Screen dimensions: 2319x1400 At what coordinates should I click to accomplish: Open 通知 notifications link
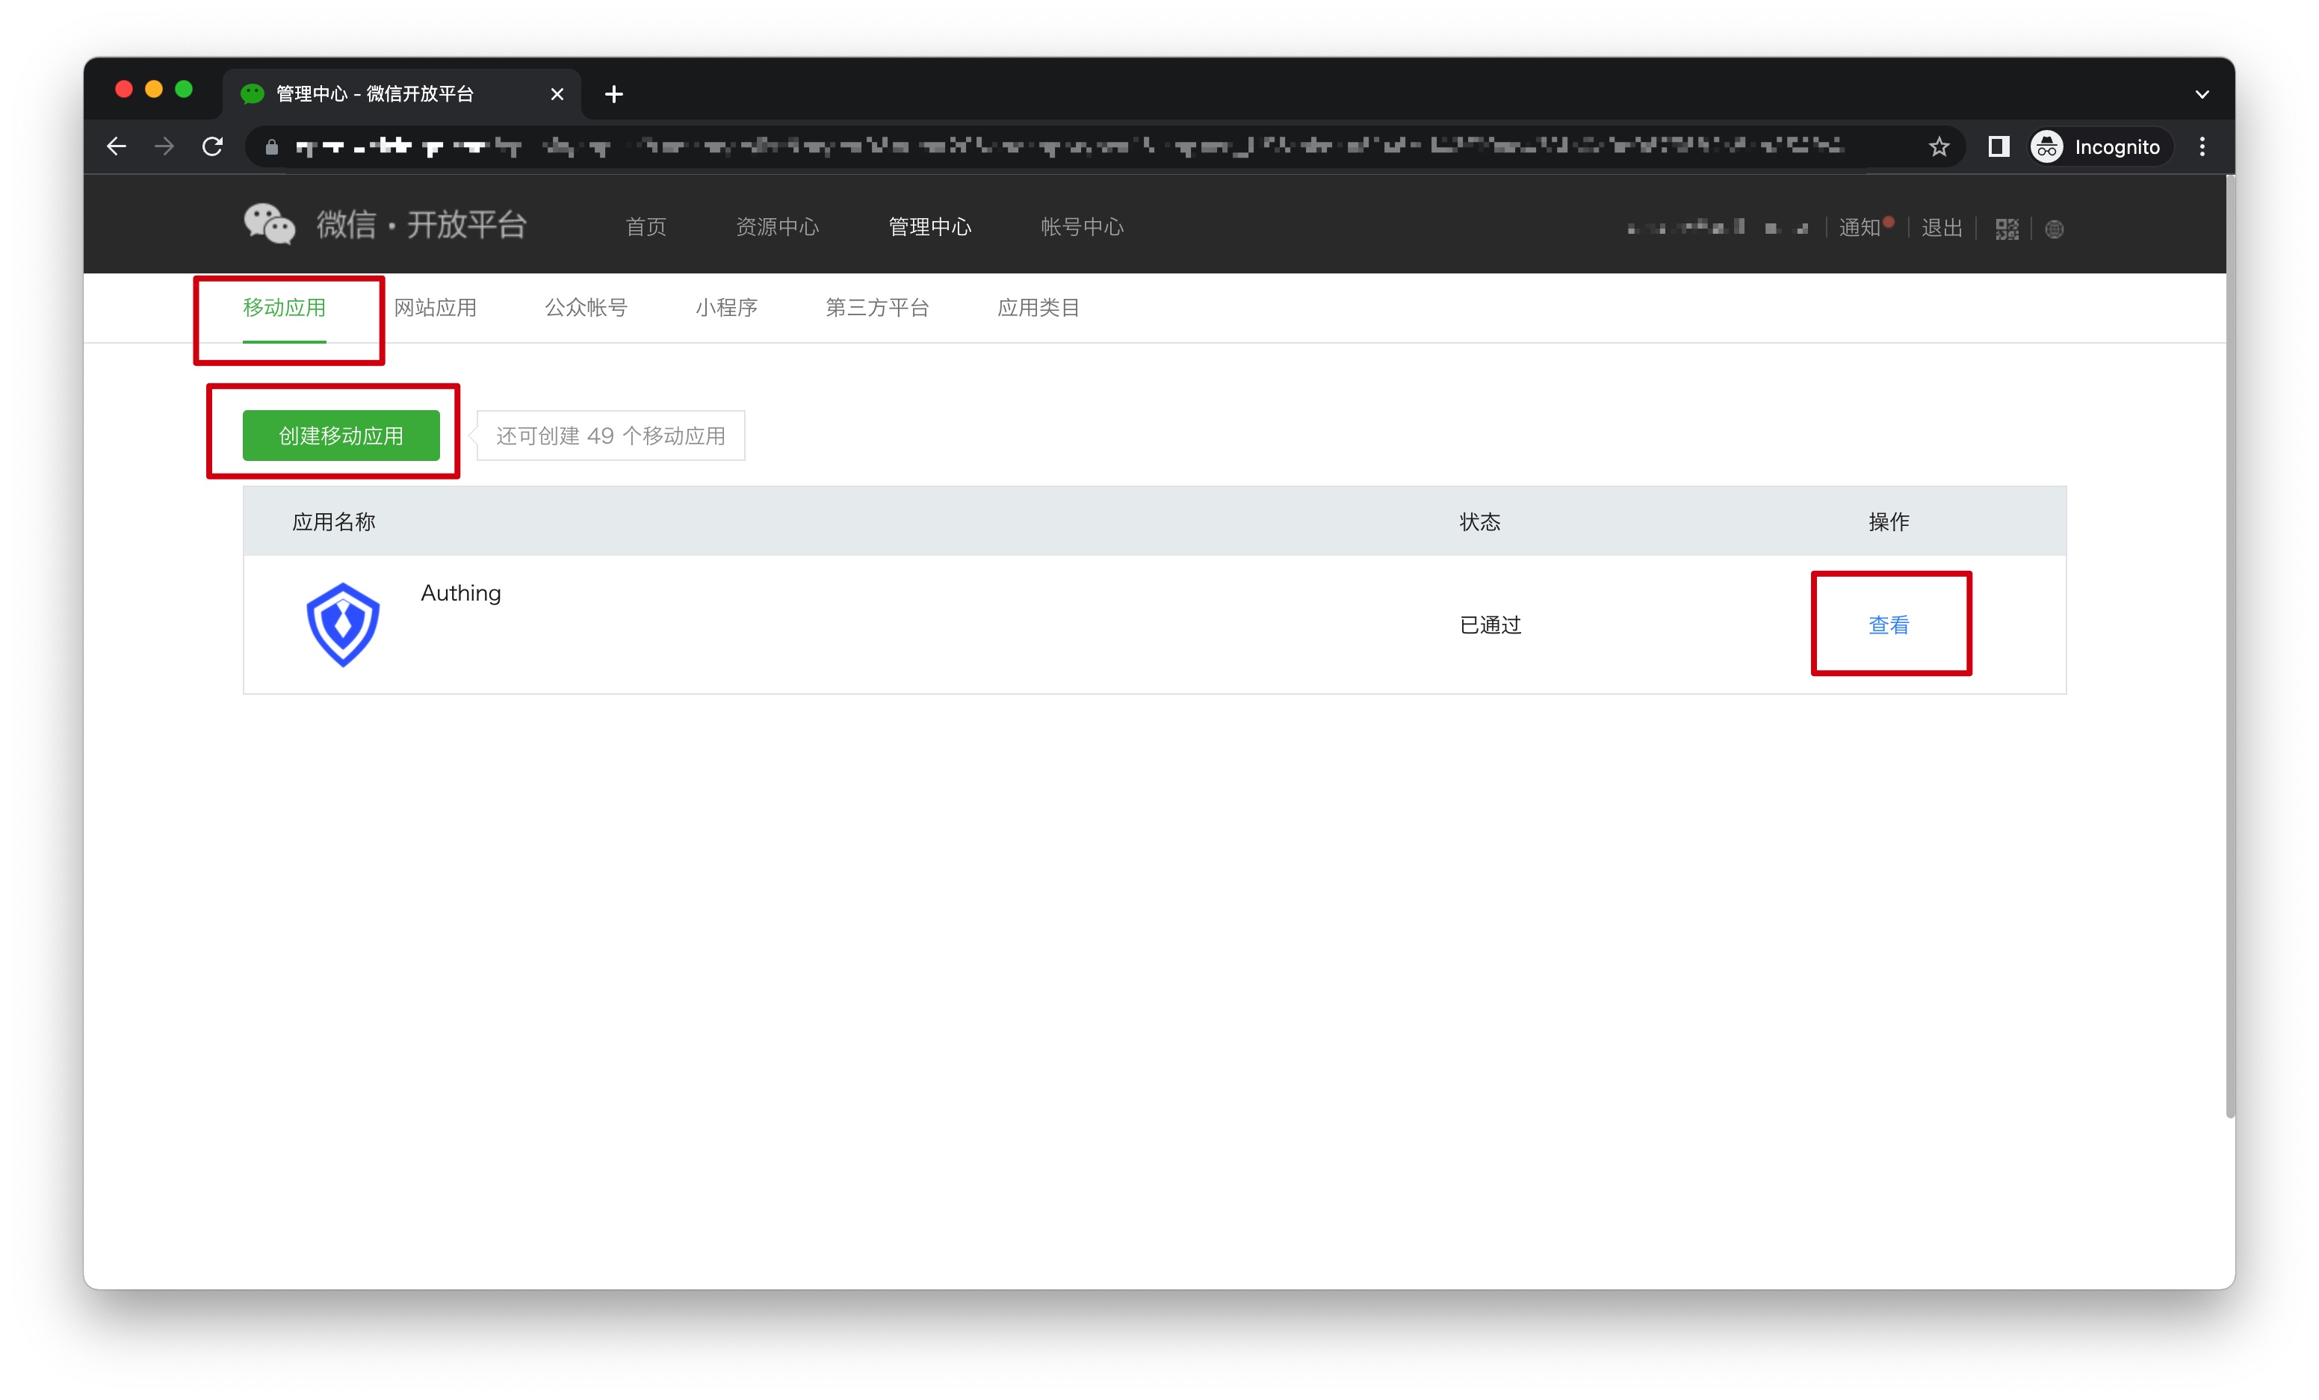click(x=1859, y=228)
